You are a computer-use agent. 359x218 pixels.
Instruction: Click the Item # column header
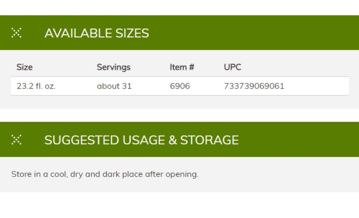pyautogui.click(x=182, y=67)
